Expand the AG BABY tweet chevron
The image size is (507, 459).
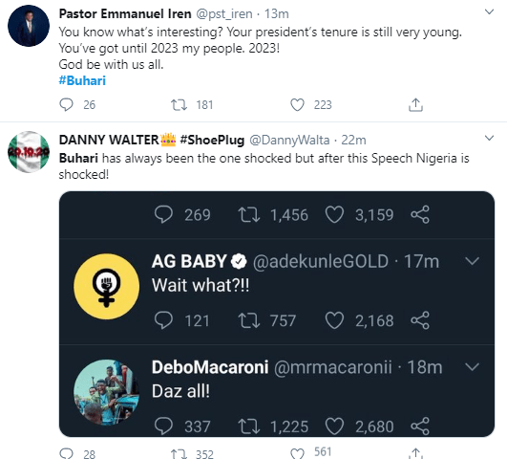472,261
